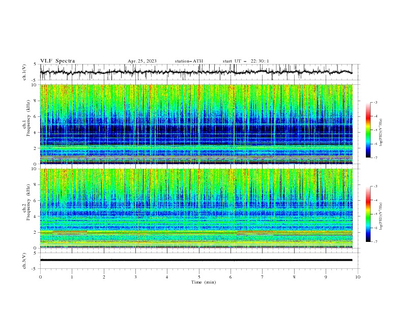
Task: Click the "6" kHz tick of ch.2 spectrogram
Action: pos(36,200)
